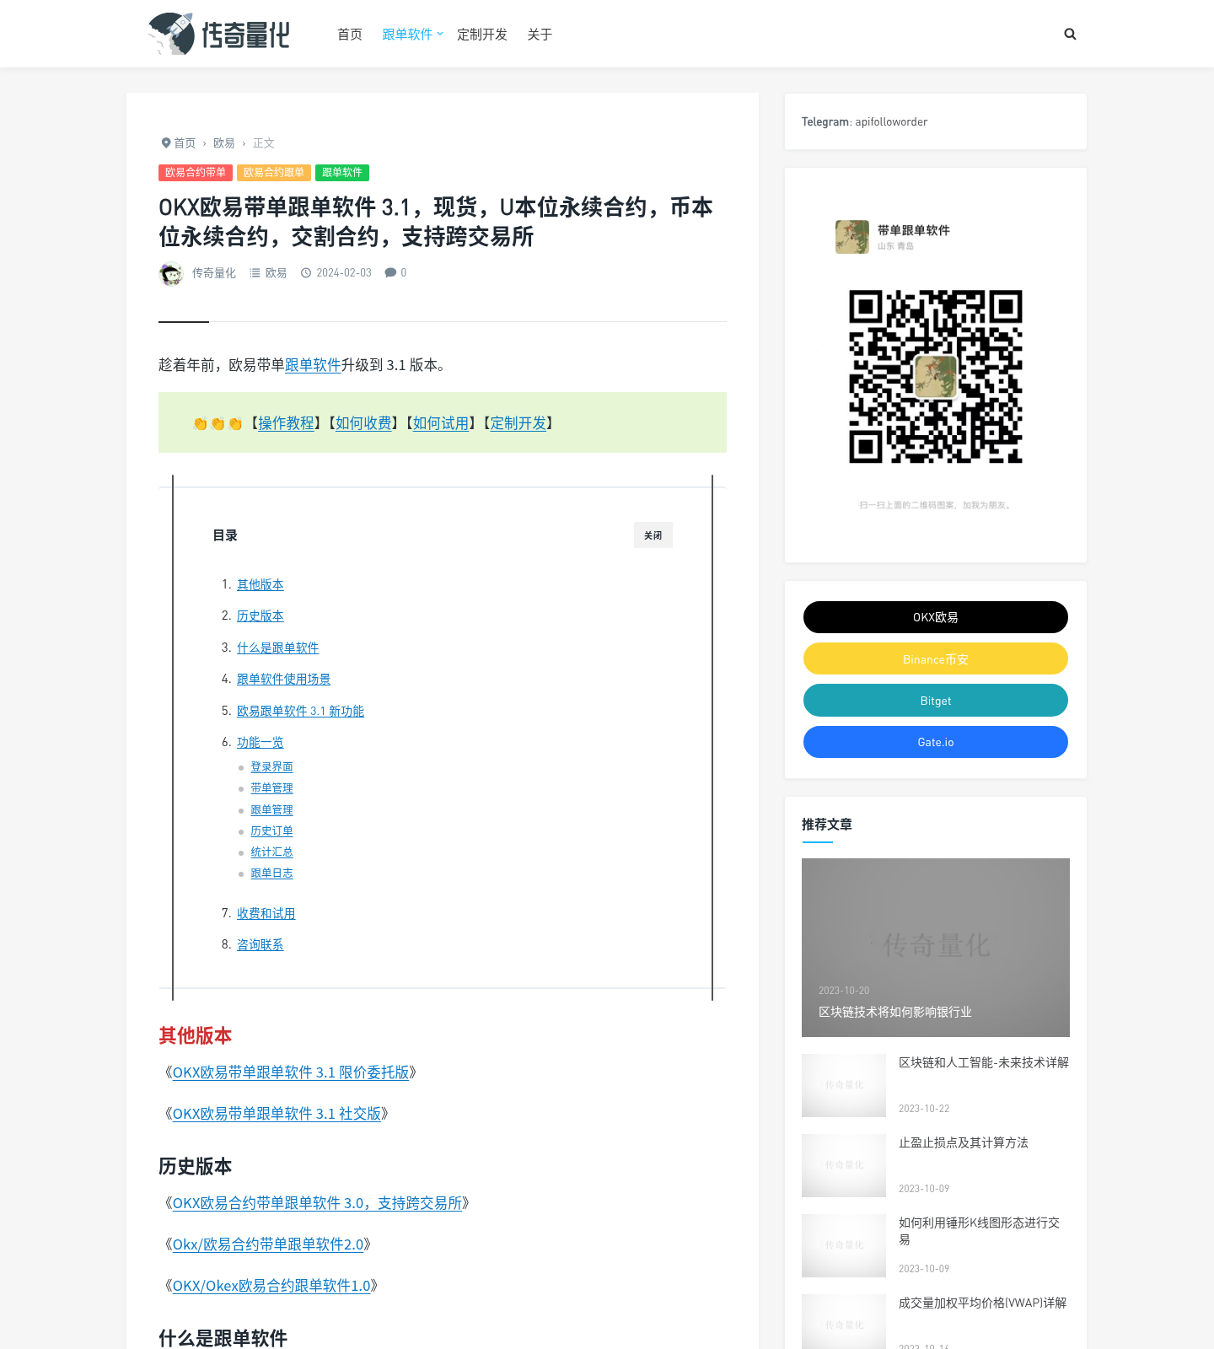Click the 2024-02-03 post date

point(344,273)
